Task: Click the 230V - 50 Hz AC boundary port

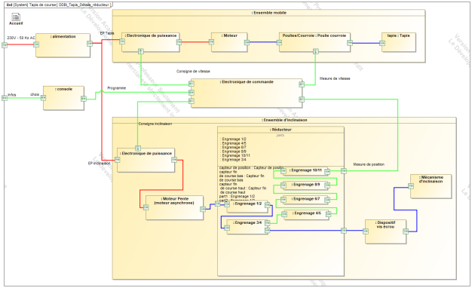Action: (x=5, y=45)
